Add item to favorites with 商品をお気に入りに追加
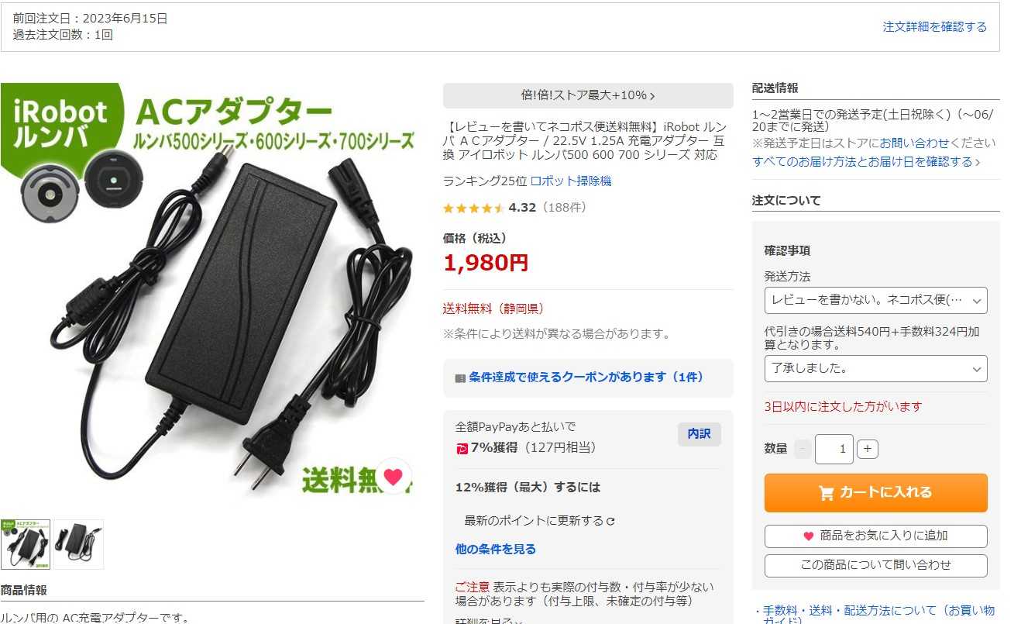1021x624 pixels. pyautogui.click(x=875, y=536)
